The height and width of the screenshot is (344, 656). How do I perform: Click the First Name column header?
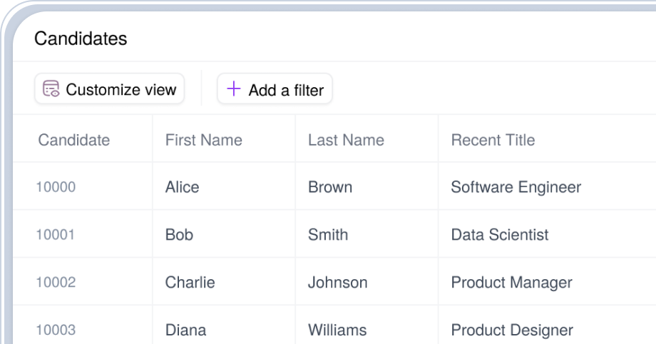tap(203, 140)
